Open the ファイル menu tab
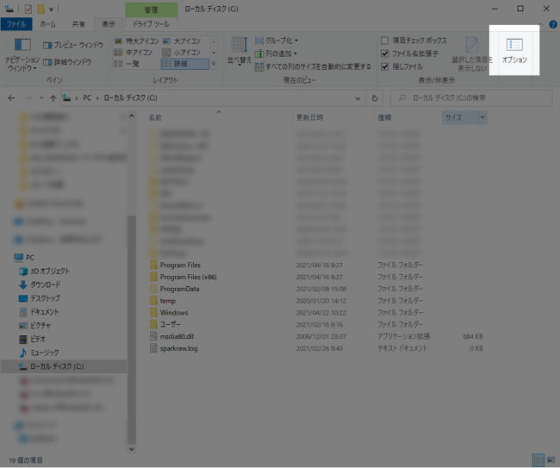The height and width of the screenshot is (468, 560). pos(16,24)
